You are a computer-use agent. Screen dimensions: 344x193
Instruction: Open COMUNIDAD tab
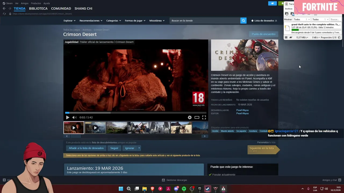(61, 9)
